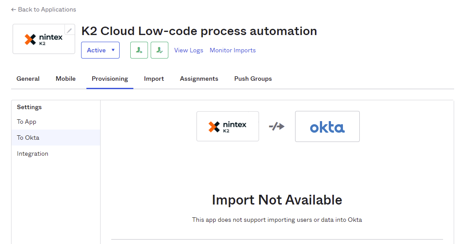463x244 pixels.
Task: Open View Logs link
Action: point(189,50)
